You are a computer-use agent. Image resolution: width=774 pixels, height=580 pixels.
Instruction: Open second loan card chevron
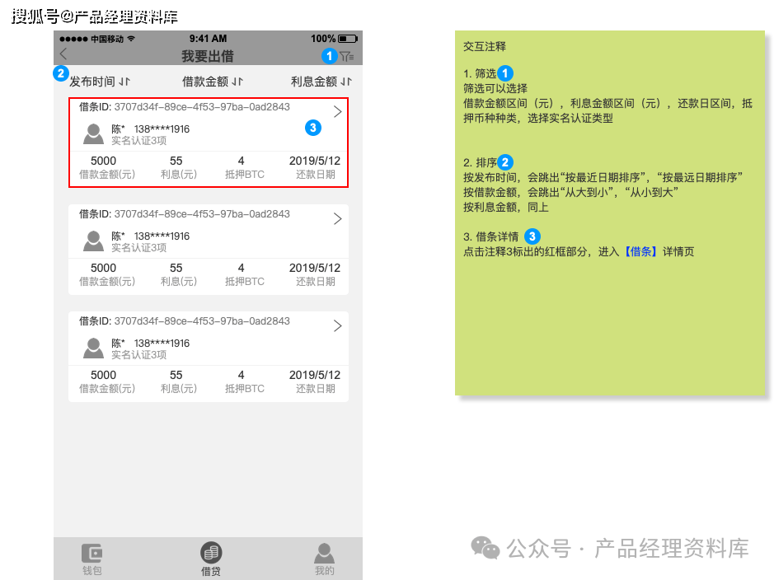(x=338, y=218)
